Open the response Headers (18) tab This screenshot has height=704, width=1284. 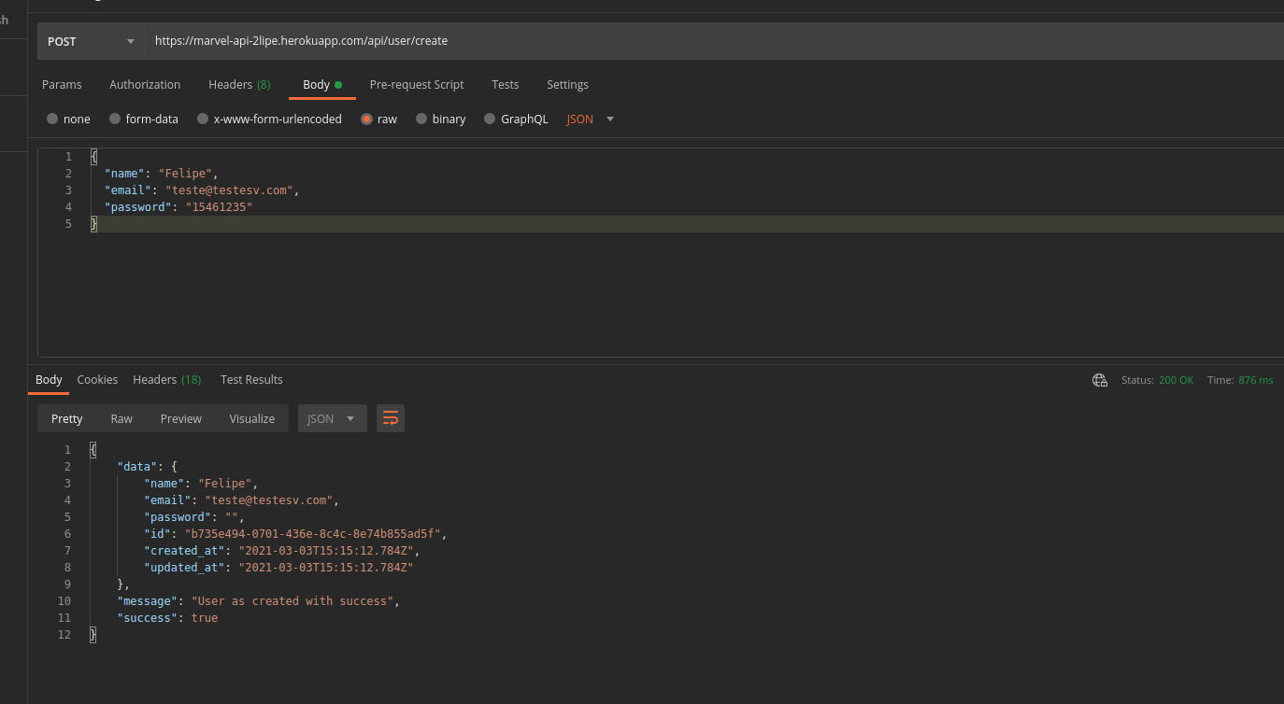(167, 380)
